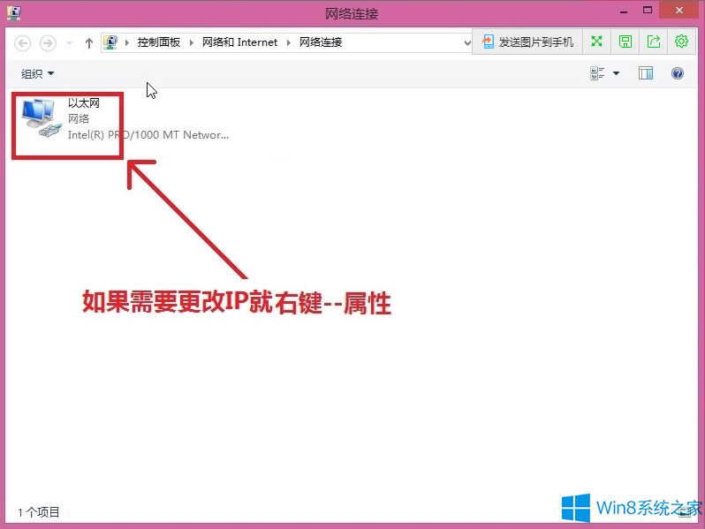
Task: Navigate to 控制面板 breadcrumb
Action: (159, 42)
